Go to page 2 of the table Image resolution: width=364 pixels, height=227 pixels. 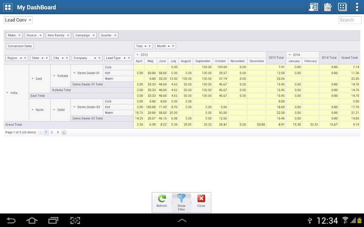click(x=52, y=133)
